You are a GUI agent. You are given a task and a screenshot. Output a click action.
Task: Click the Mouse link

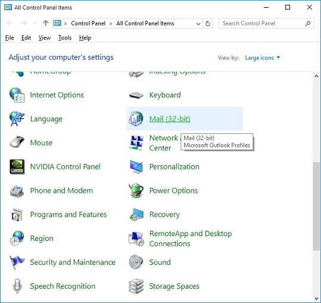(x=41, y=143)
